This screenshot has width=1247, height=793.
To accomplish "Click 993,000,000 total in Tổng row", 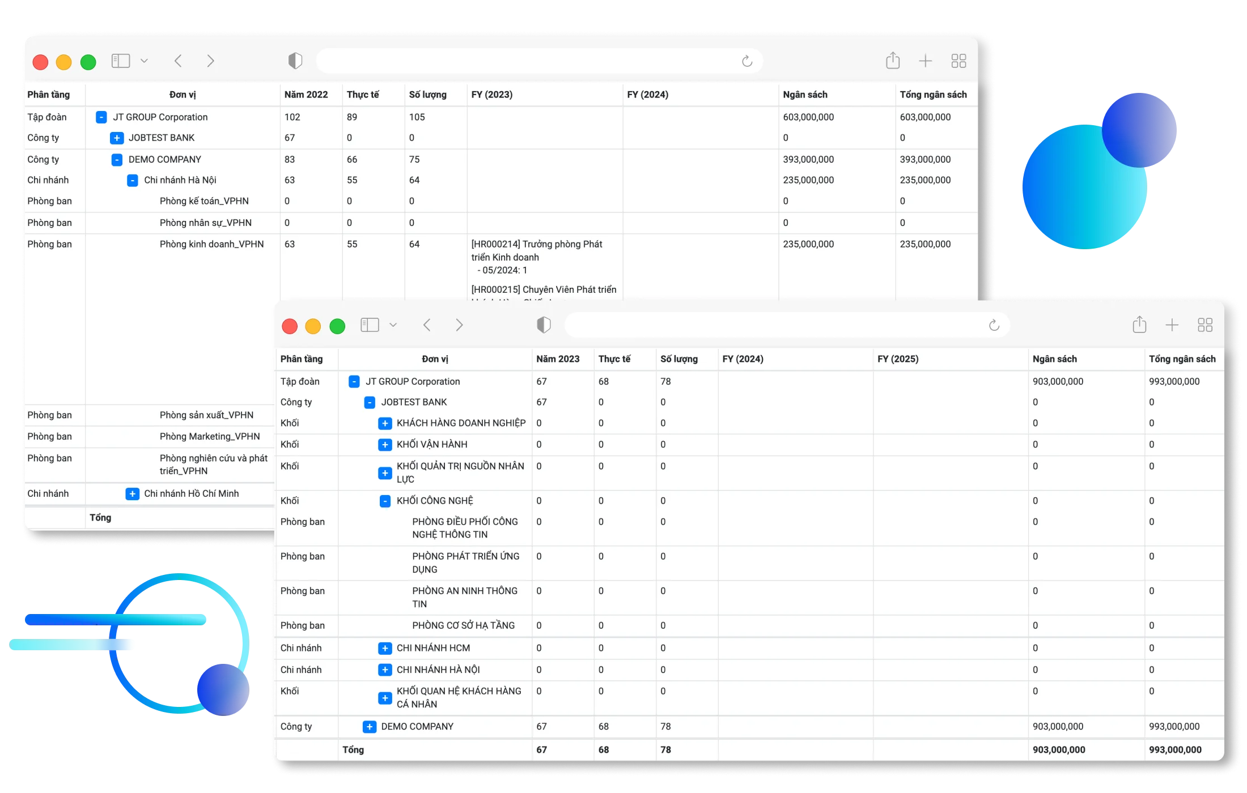I will tap(1175, 750).
